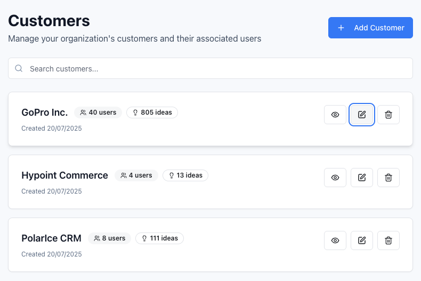View details of PolarIce CRM
The height and width of the screenshot is (281, 421).
[335, 240]
